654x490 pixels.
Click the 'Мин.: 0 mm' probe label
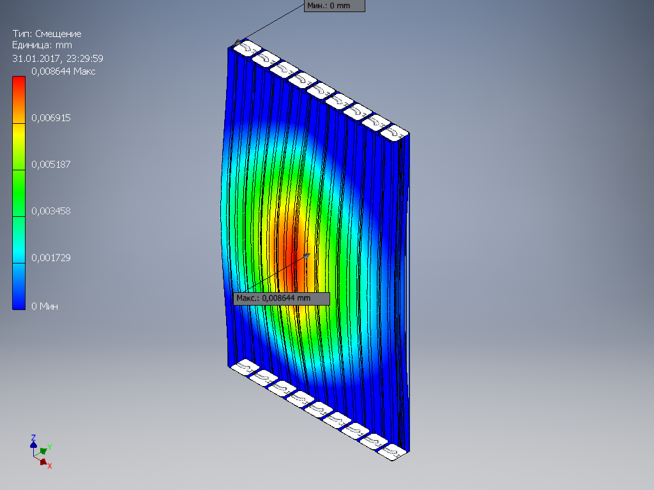tap(335, 6)
